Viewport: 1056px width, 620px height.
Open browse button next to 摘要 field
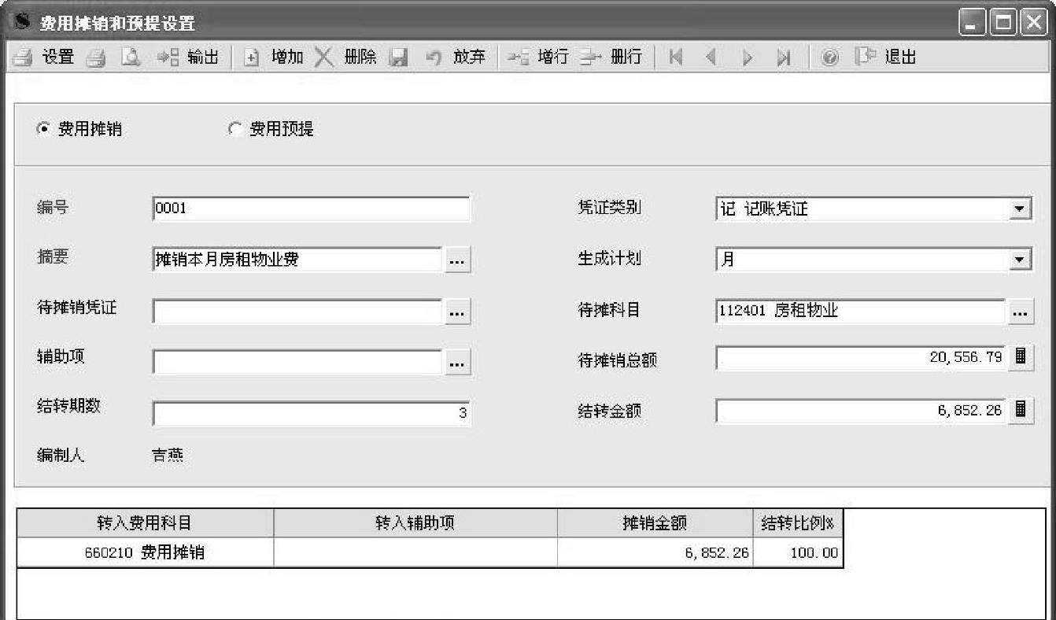pos(458,261)
